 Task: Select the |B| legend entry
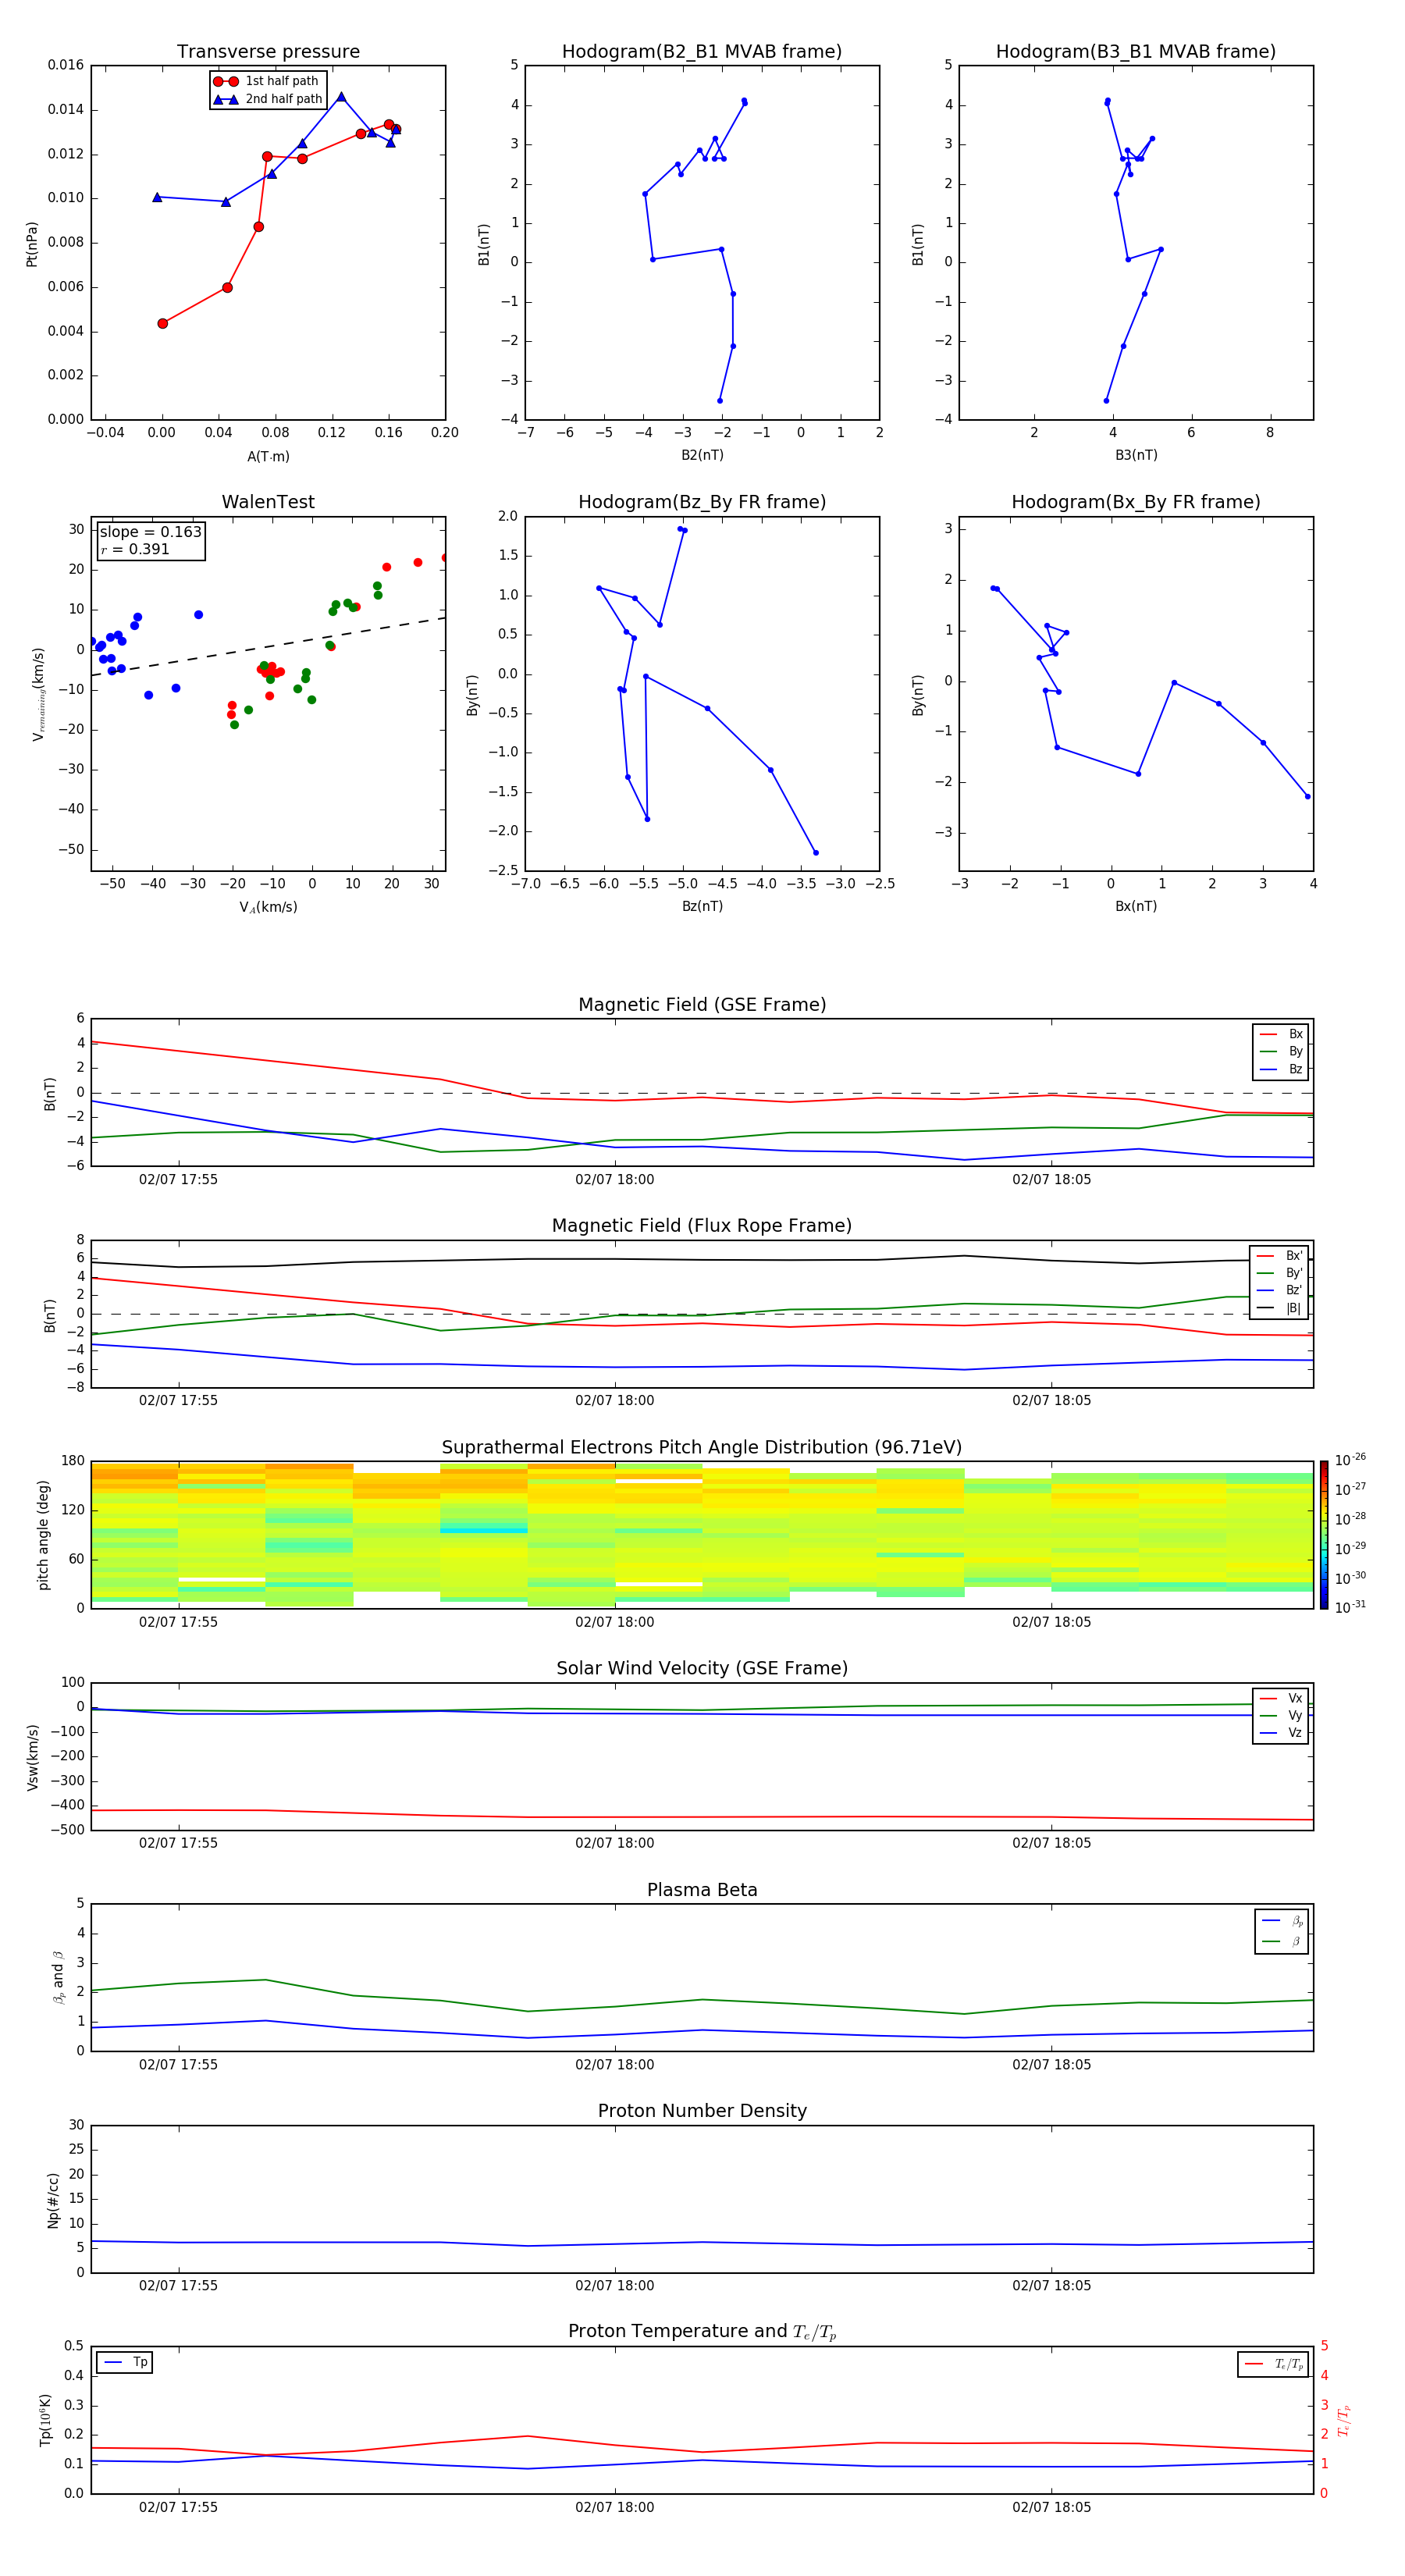click(1280, 1308)
